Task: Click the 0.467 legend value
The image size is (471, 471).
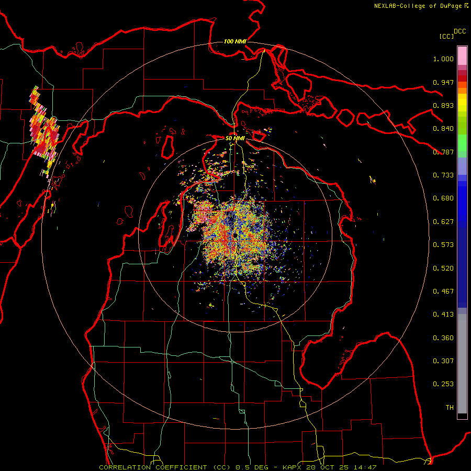Action: click(443, 291)
